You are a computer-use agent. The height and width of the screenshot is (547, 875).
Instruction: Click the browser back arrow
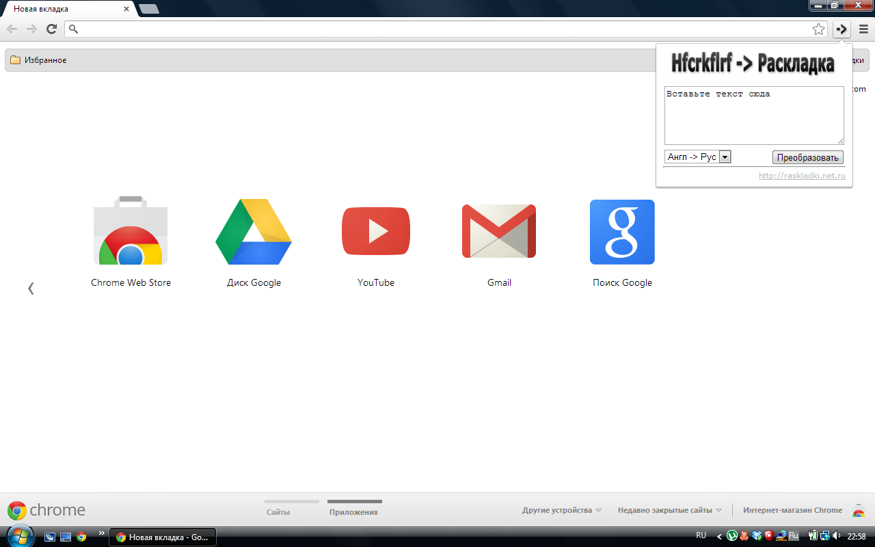coord(12,29)
